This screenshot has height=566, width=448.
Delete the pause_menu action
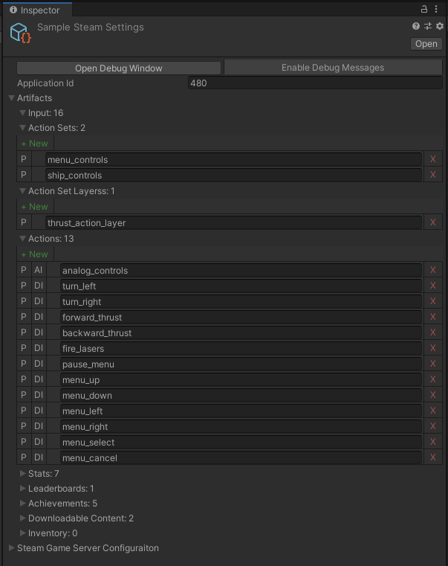pyautogui.click(x=433, y=364)
